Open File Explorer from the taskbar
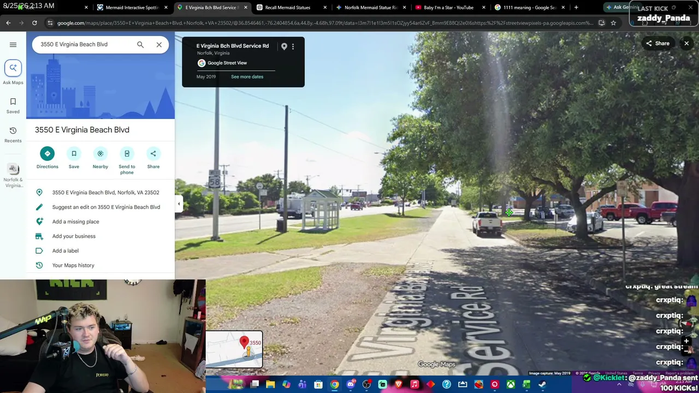The width and height of the screenshot is (699, 393). point(270,385)
